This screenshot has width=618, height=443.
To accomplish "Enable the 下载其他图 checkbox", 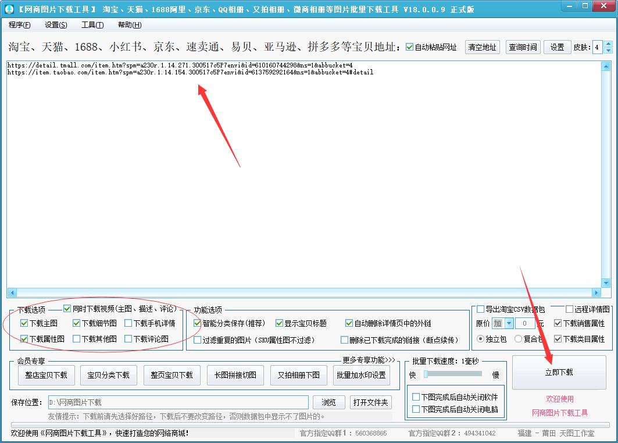I will coord(77,338).
